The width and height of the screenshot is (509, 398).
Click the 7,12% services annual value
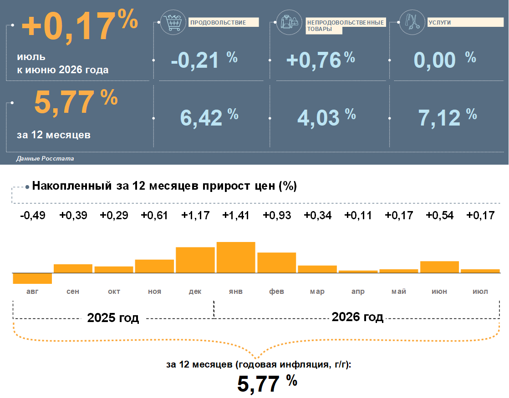pyautogui.click(x=448, y=117)
